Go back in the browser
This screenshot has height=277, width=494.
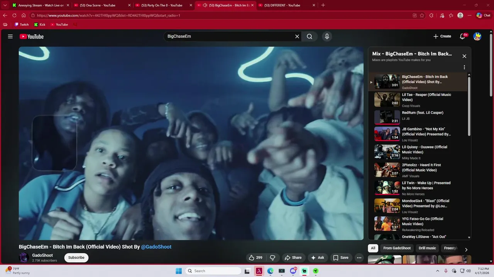point(5,15)
